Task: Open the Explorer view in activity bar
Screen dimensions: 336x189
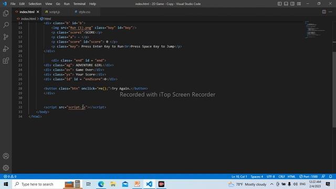Action: click(x=6, y=13)
